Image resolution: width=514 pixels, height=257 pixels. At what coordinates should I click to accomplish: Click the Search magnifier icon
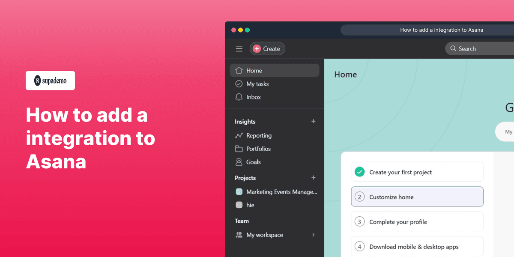click(x=453, y=48)
